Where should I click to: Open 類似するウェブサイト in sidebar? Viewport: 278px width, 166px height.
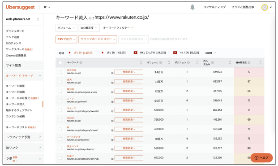[19, 110]
